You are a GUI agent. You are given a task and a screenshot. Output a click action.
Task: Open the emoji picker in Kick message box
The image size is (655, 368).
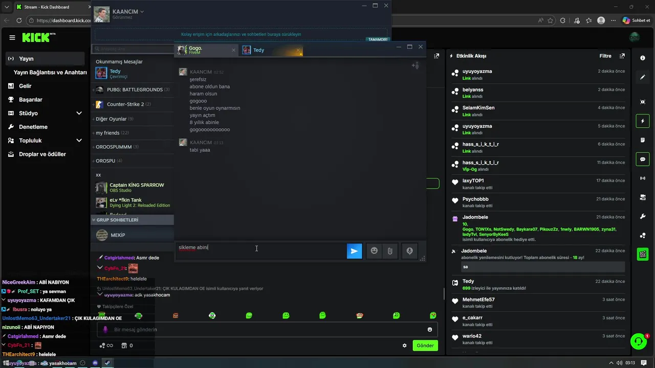click(430, 330)
